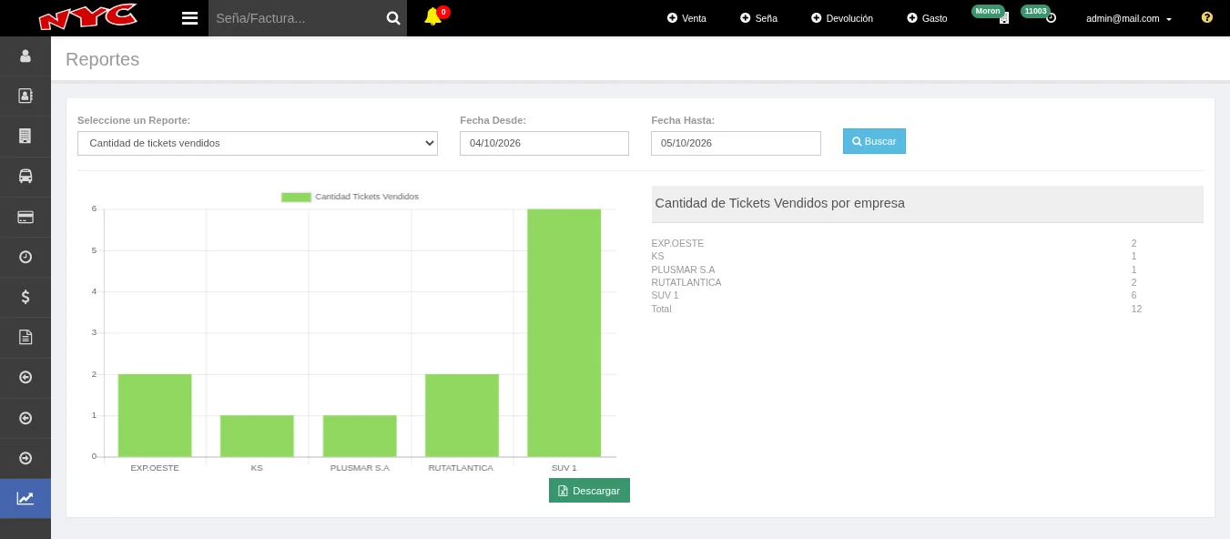Viewport: 1230px width, 539px height.
Task: Open the bus sidebar icon
Action: [x=25, y=176]
